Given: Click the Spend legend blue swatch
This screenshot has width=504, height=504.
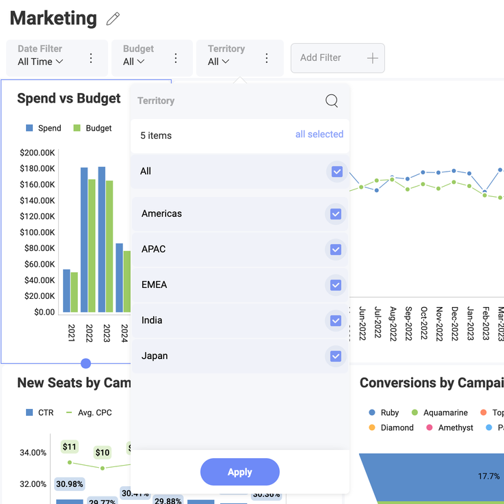Looking at the screenshot, I should tap(29, 128).
